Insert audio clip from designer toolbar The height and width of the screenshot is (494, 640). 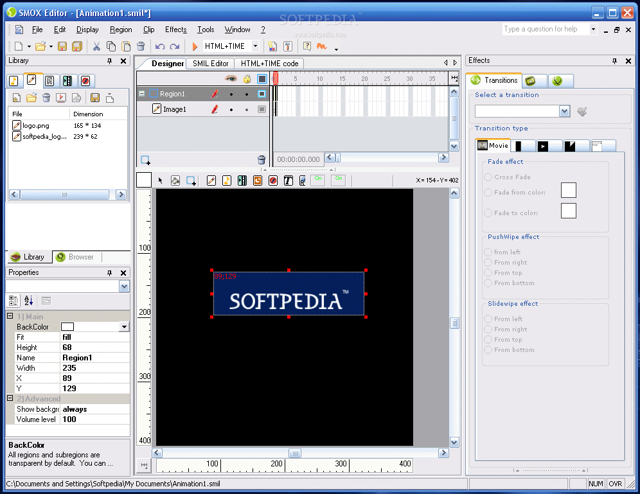227,181
